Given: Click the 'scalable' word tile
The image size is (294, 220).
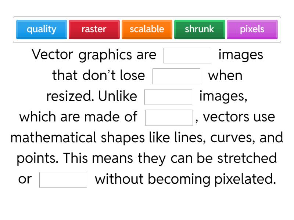Looking at the screenshot, I should tap(147, 29).
